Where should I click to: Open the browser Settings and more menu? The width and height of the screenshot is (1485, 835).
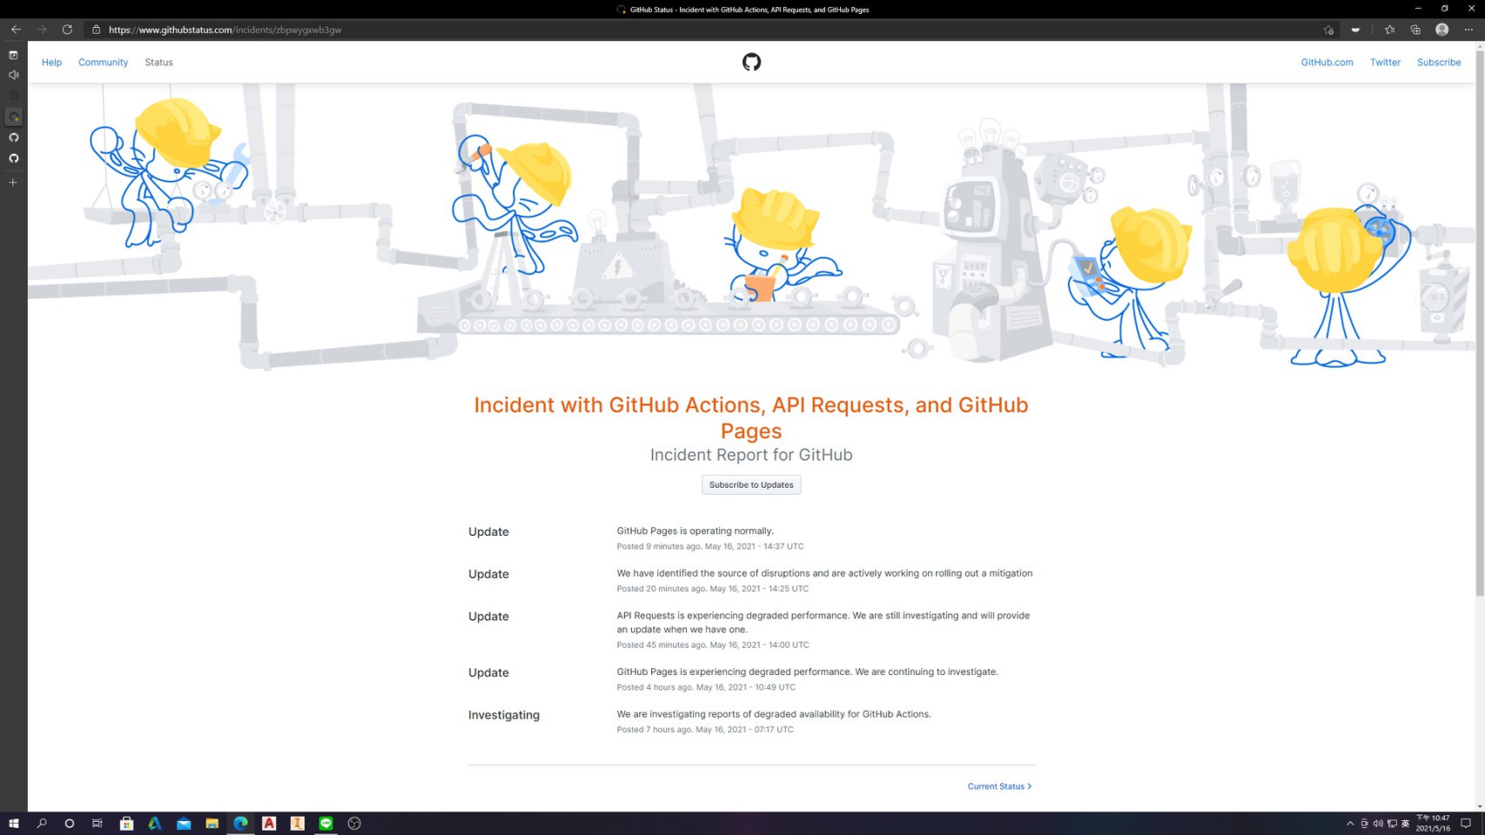pyautogui.click(x=1468, y=30)
